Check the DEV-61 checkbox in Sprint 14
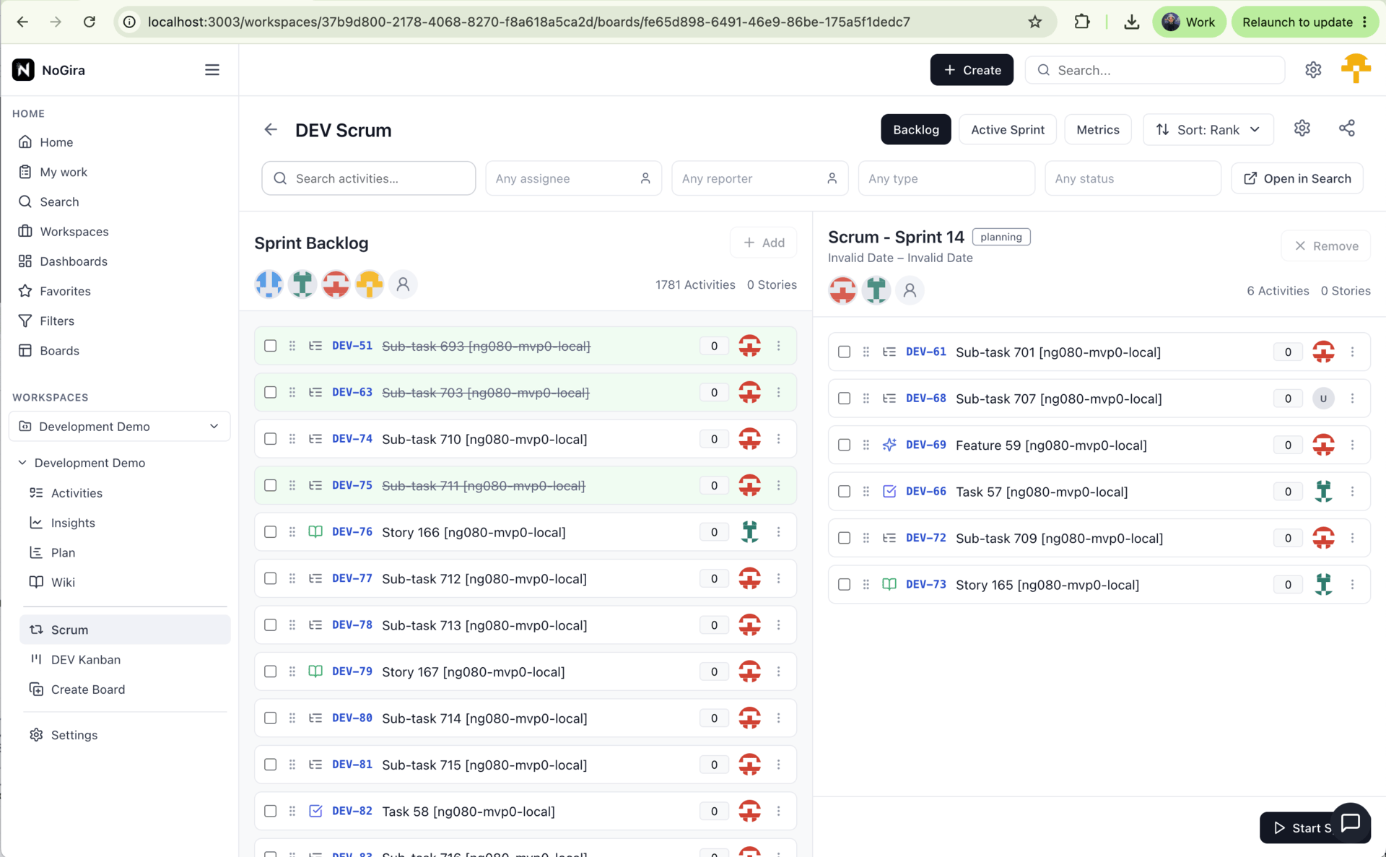 tap(844, 352)
